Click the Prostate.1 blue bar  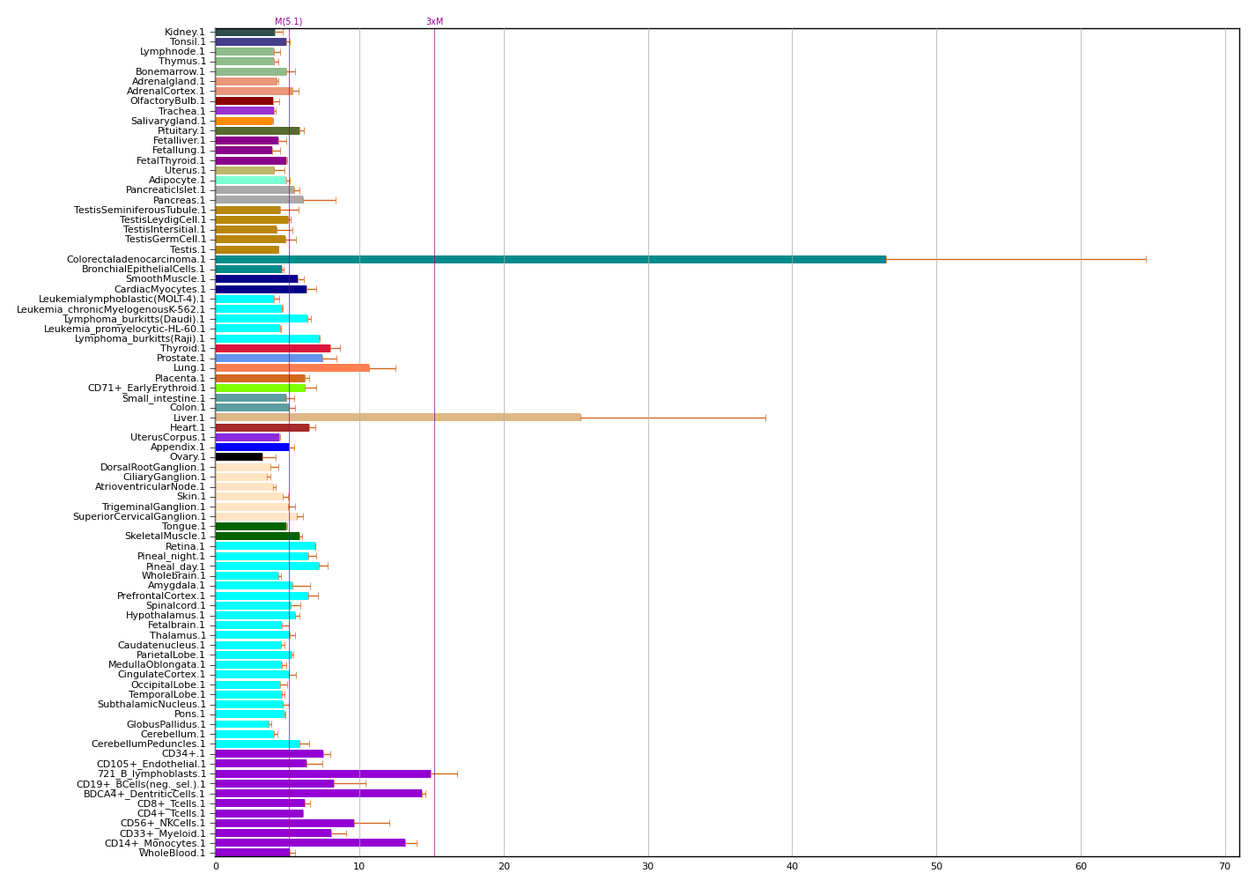269,358
